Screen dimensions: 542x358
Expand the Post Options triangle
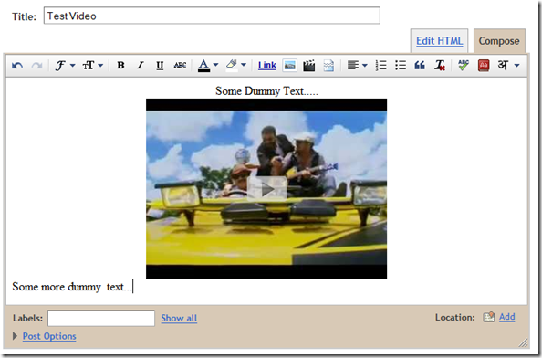(15, 336)
